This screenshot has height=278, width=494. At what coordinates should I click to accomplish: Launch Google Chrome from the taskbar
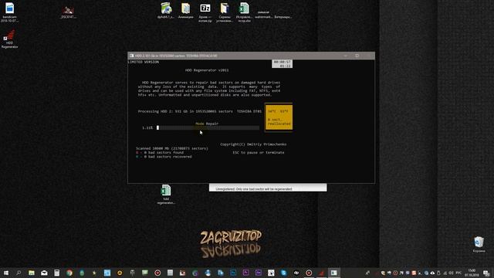tap(69, 273)
